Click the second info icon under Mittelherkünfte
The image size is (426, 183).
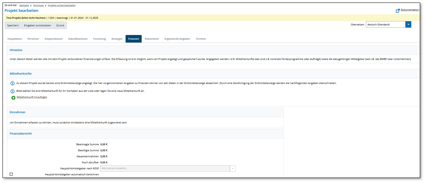click(12, 91)
